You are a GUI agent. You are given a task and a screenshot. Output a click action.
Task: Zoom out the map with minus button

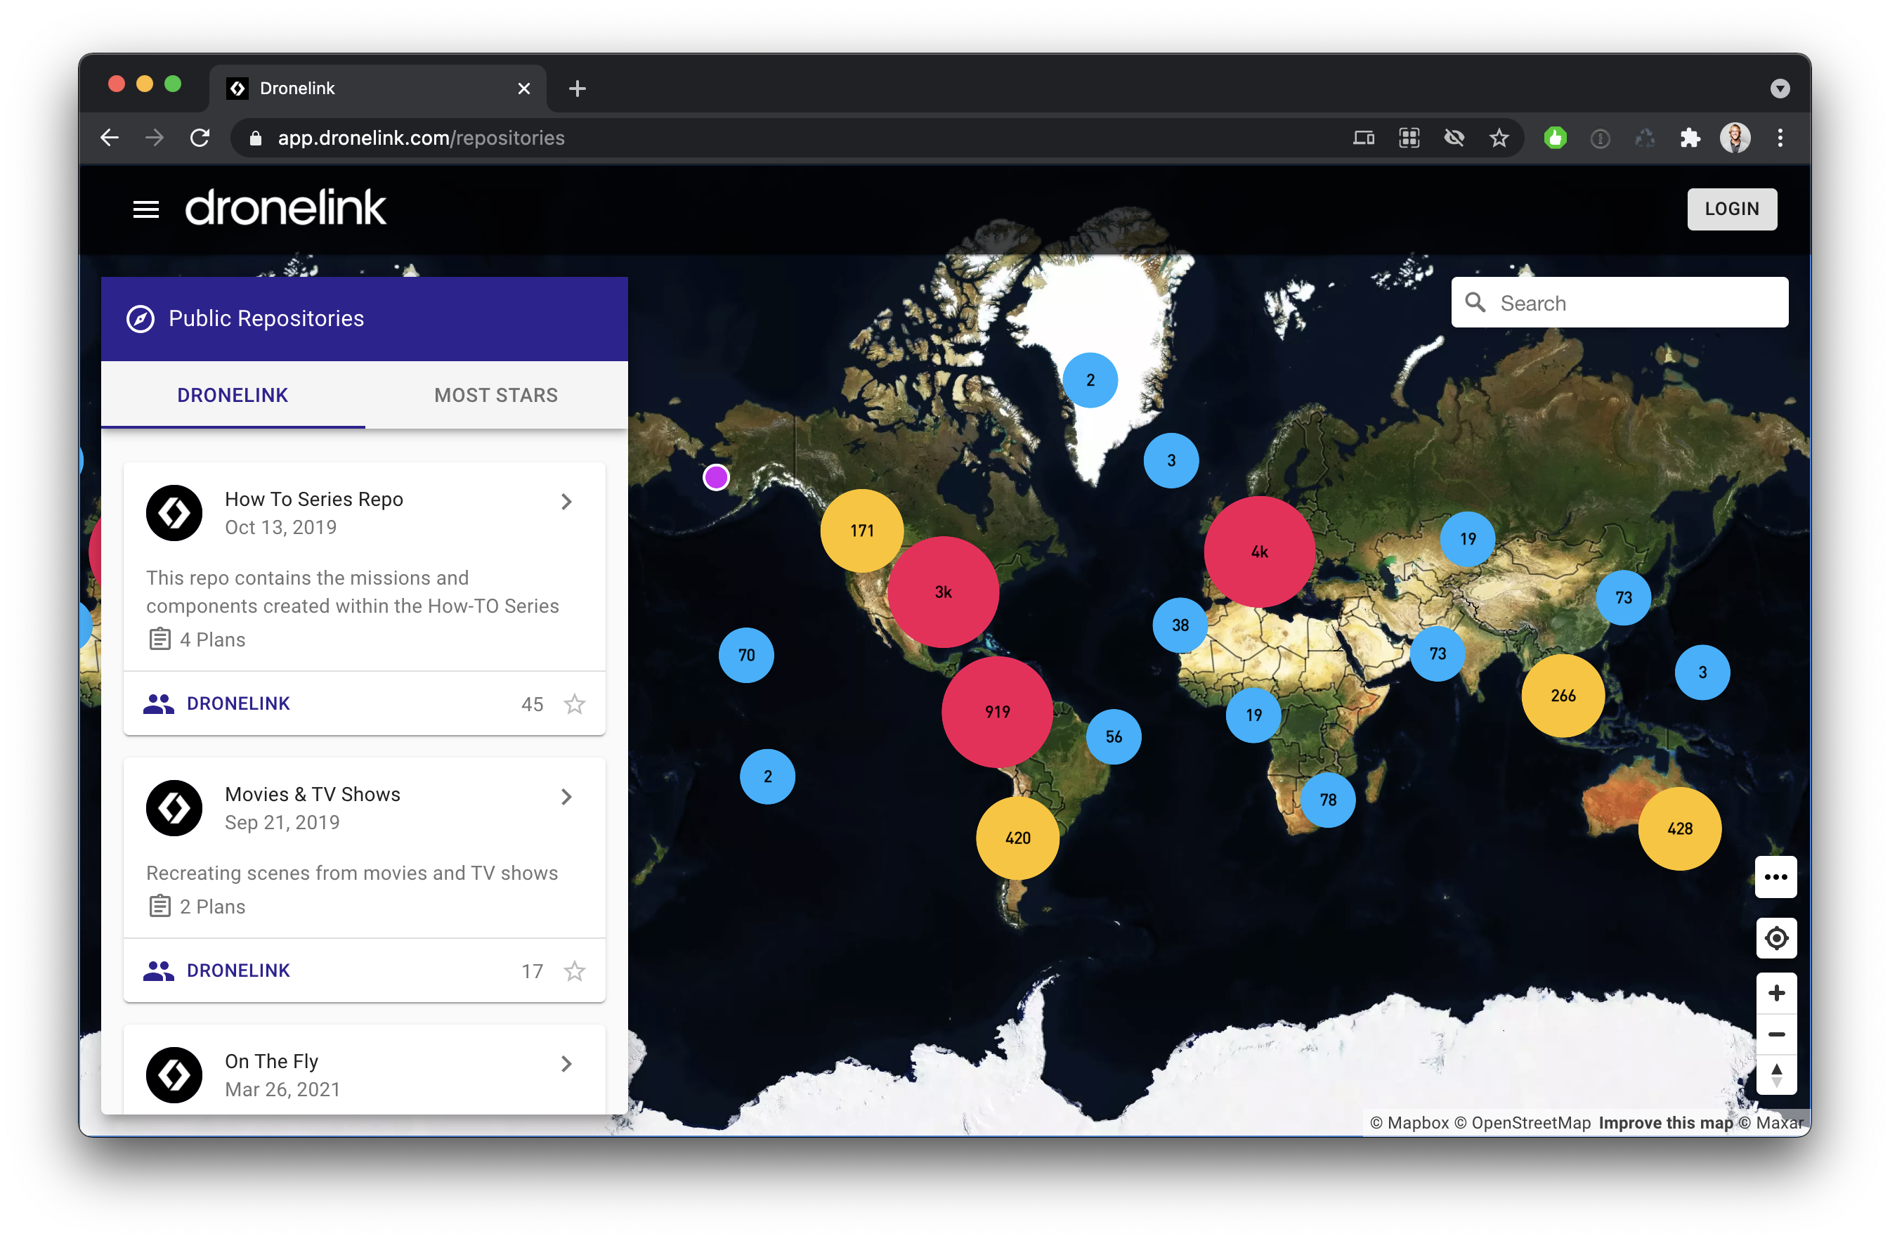tap(1775, 1034)
